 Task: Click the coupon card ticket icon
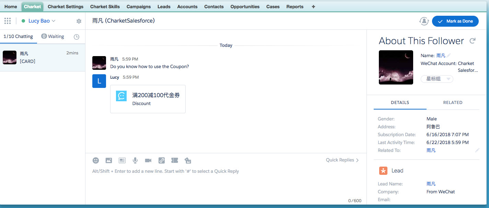click(x=175, y=160)
